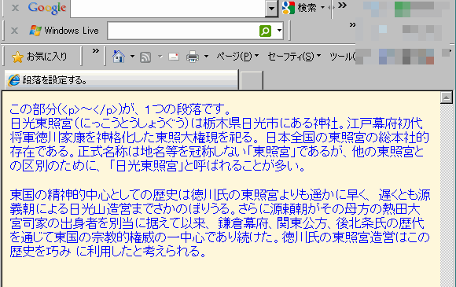Open the dropdown next to Home icon
The image size is (456, 287).
[132, 56]
